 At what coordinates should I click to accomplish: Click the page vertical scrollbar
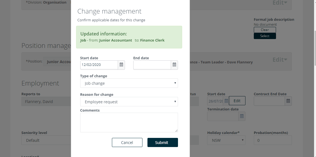315,48
